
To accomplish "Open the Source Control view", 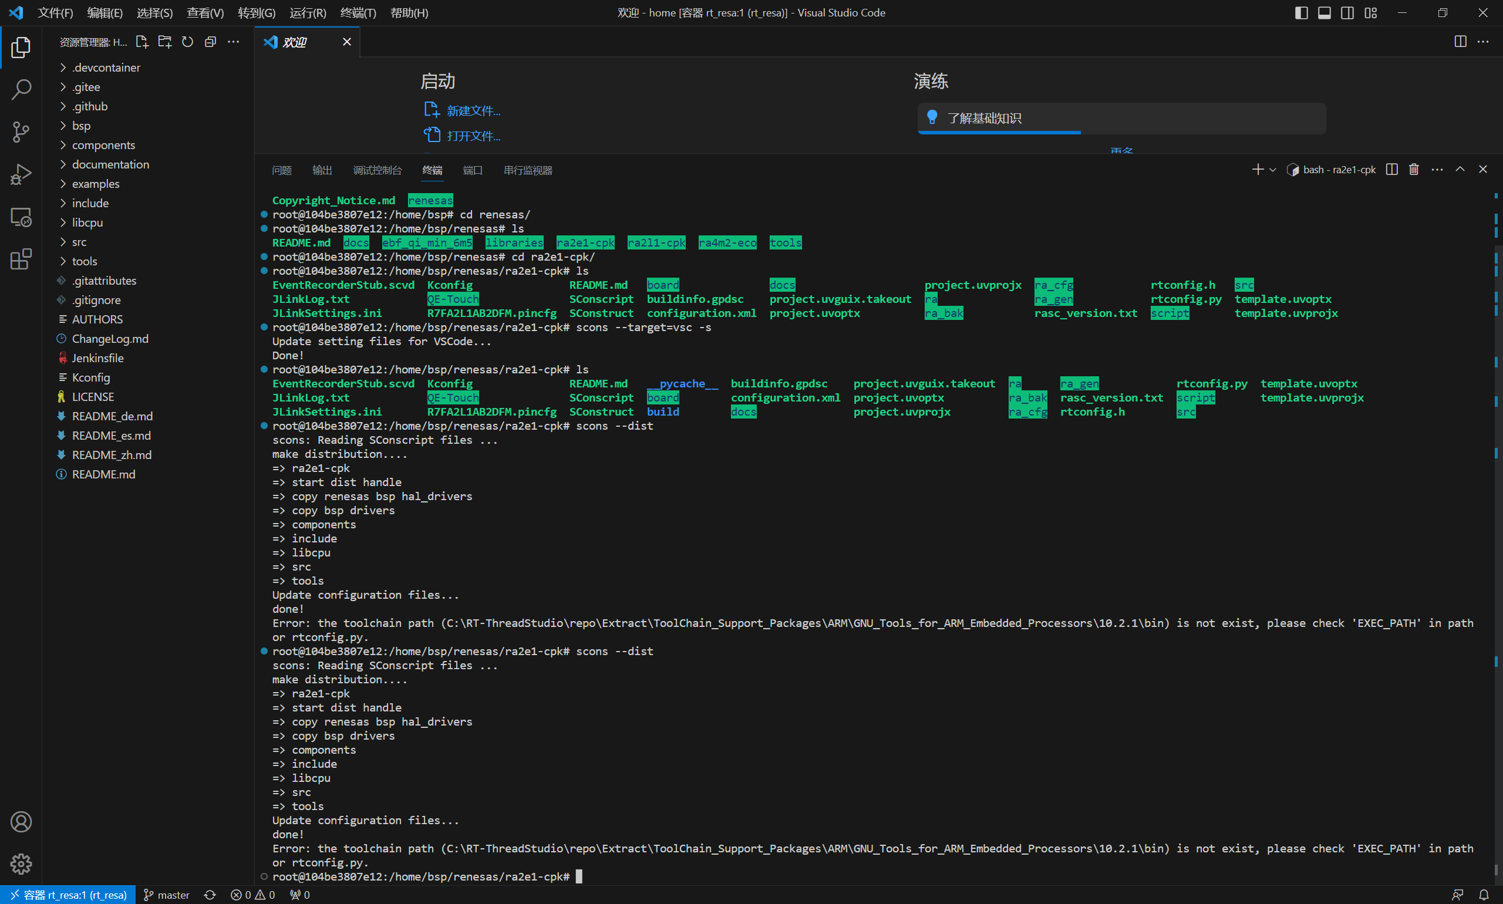I will (21, 131).
